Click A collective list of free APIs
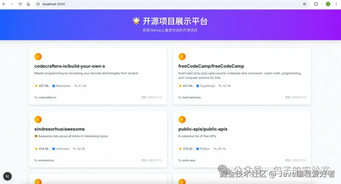 click(x=197, y=136)
